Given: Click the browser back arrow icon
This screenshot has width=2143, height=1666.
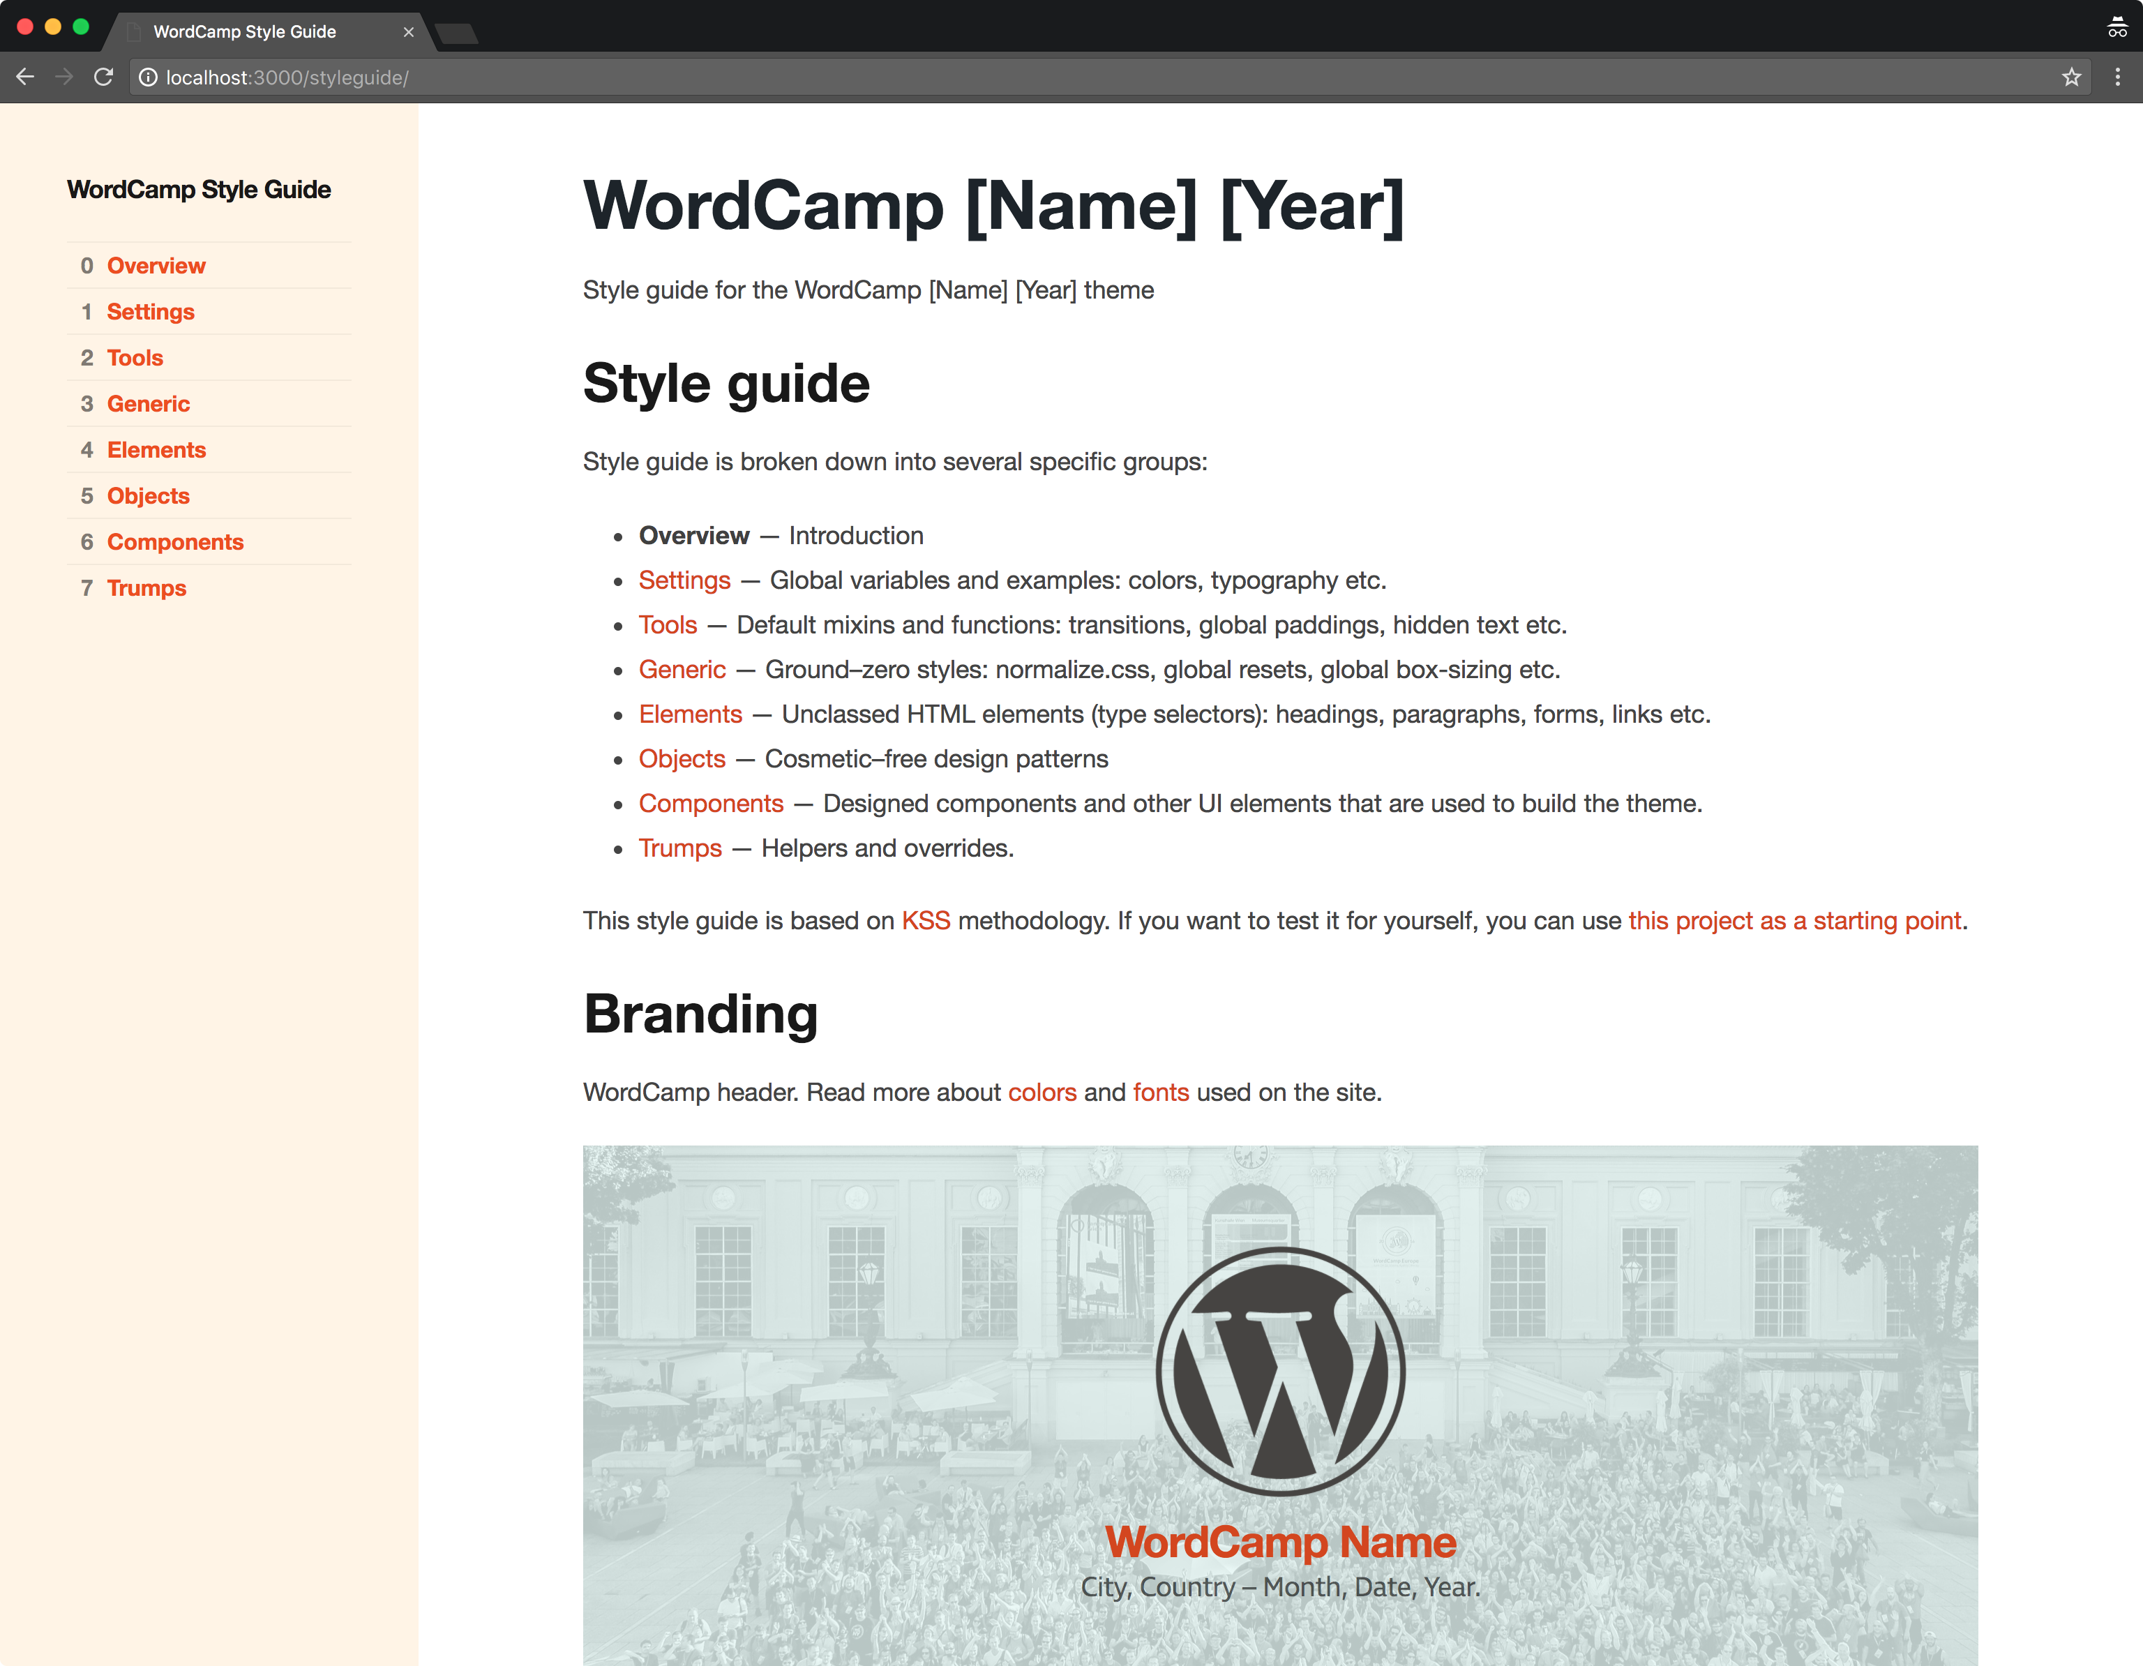Looking at the screenshot, I should click(x=26, y=77).
